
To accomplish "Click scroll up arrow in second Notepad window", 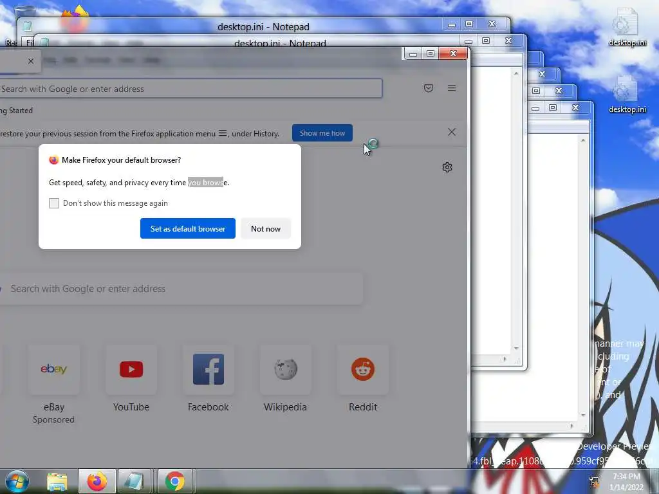I will 516,73.
